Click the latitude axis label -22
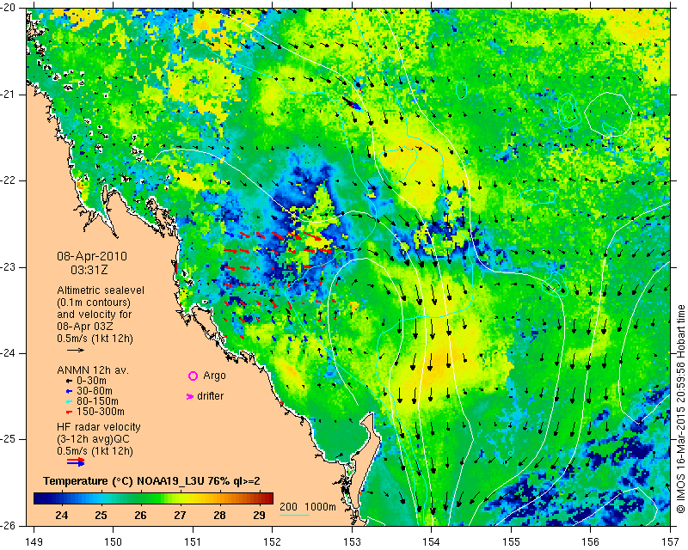 click(8, 180)
